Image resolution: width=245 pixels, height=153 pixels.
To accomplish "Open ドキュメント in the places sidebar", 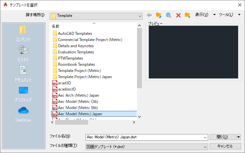I will (x=23, y=74).
